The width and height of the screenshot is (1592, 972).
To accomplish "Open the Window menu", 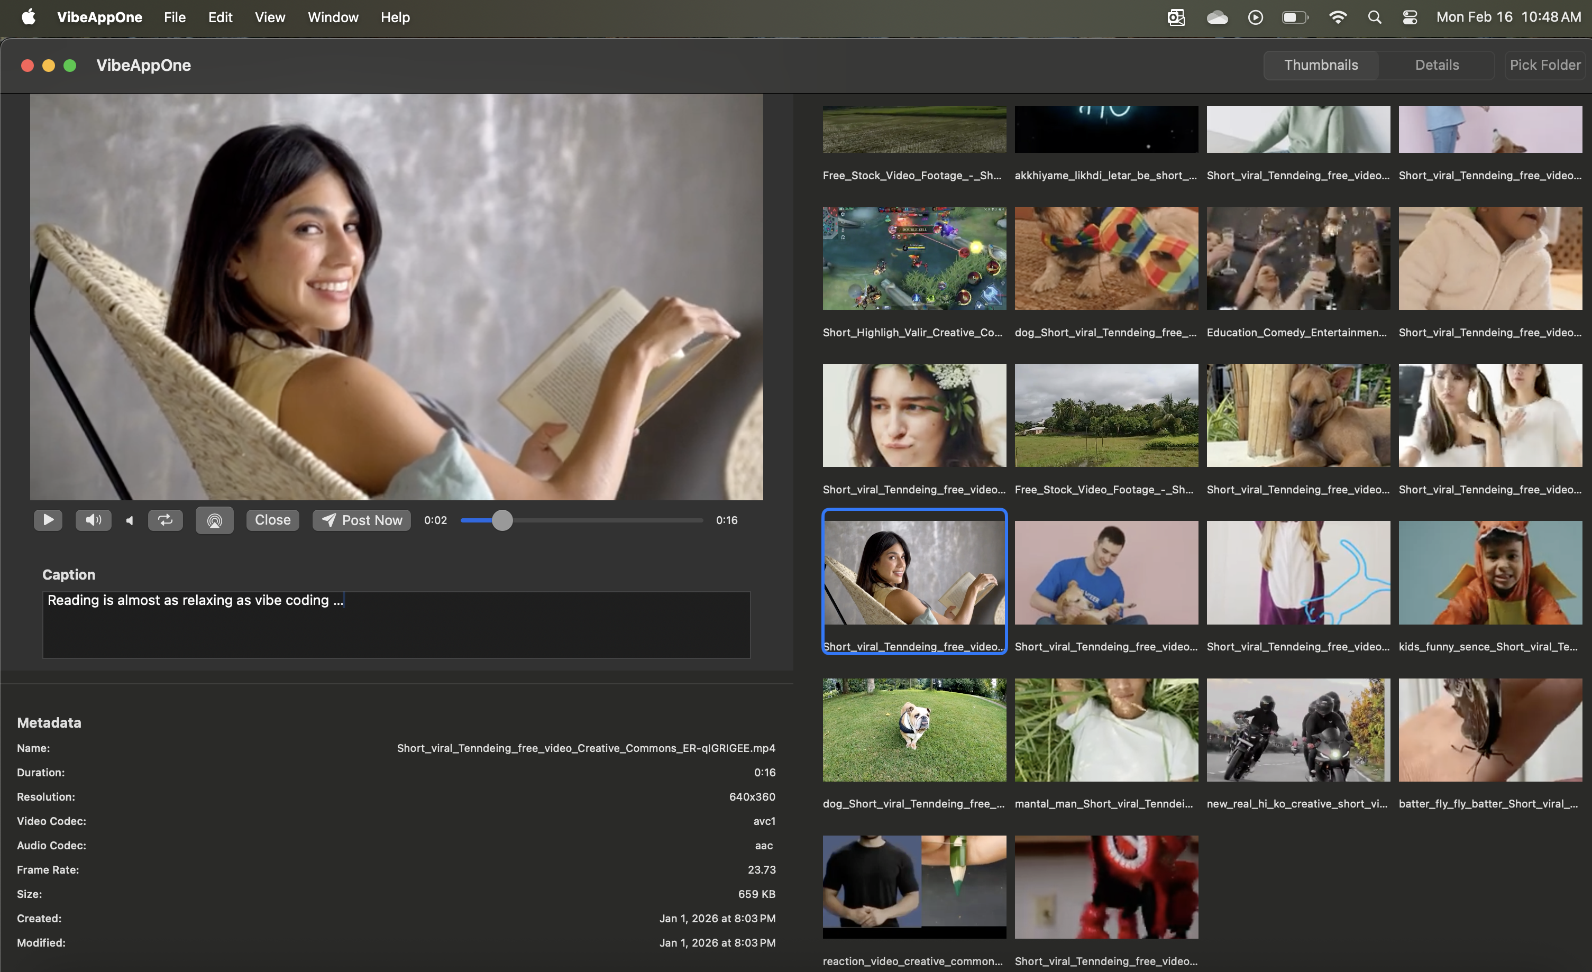I will coord(333,17).
